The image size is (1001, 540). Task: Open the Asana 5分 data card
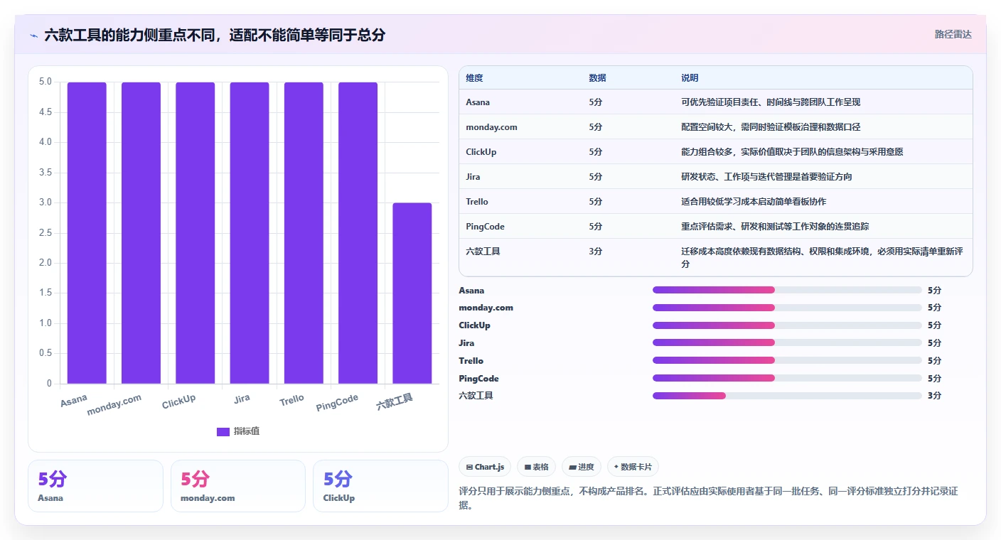click(95, 486)
